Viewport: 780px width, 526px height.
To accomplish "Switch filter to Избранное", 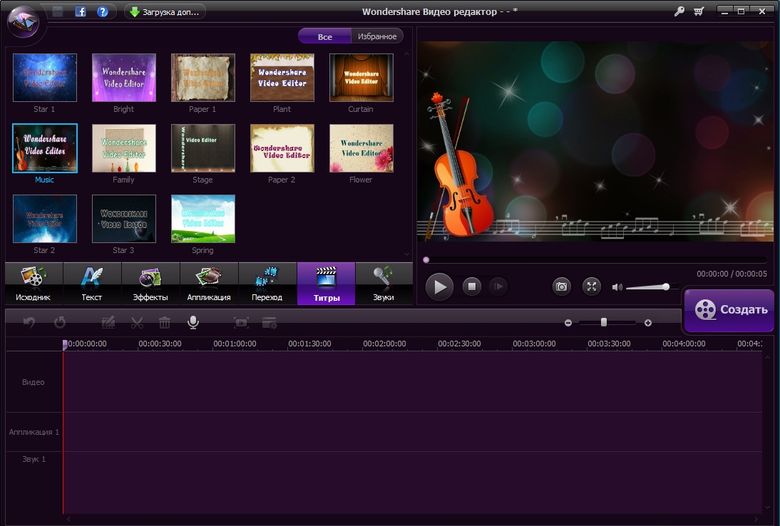I will (x=377, y=36).
